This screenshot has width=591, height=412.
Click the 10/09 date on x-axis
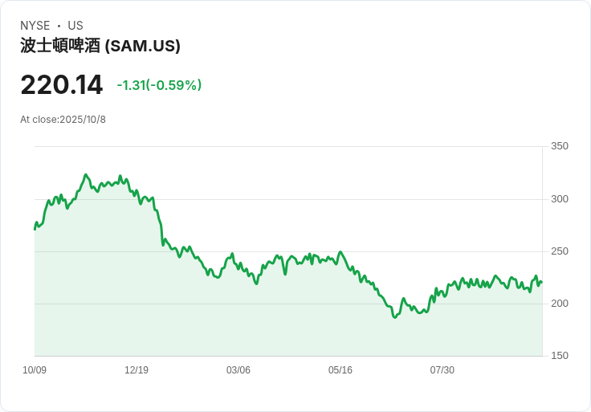click(35, 370)
